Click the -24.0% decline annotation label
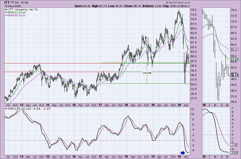This screenshot has width=241, height=159. [147, 73]
